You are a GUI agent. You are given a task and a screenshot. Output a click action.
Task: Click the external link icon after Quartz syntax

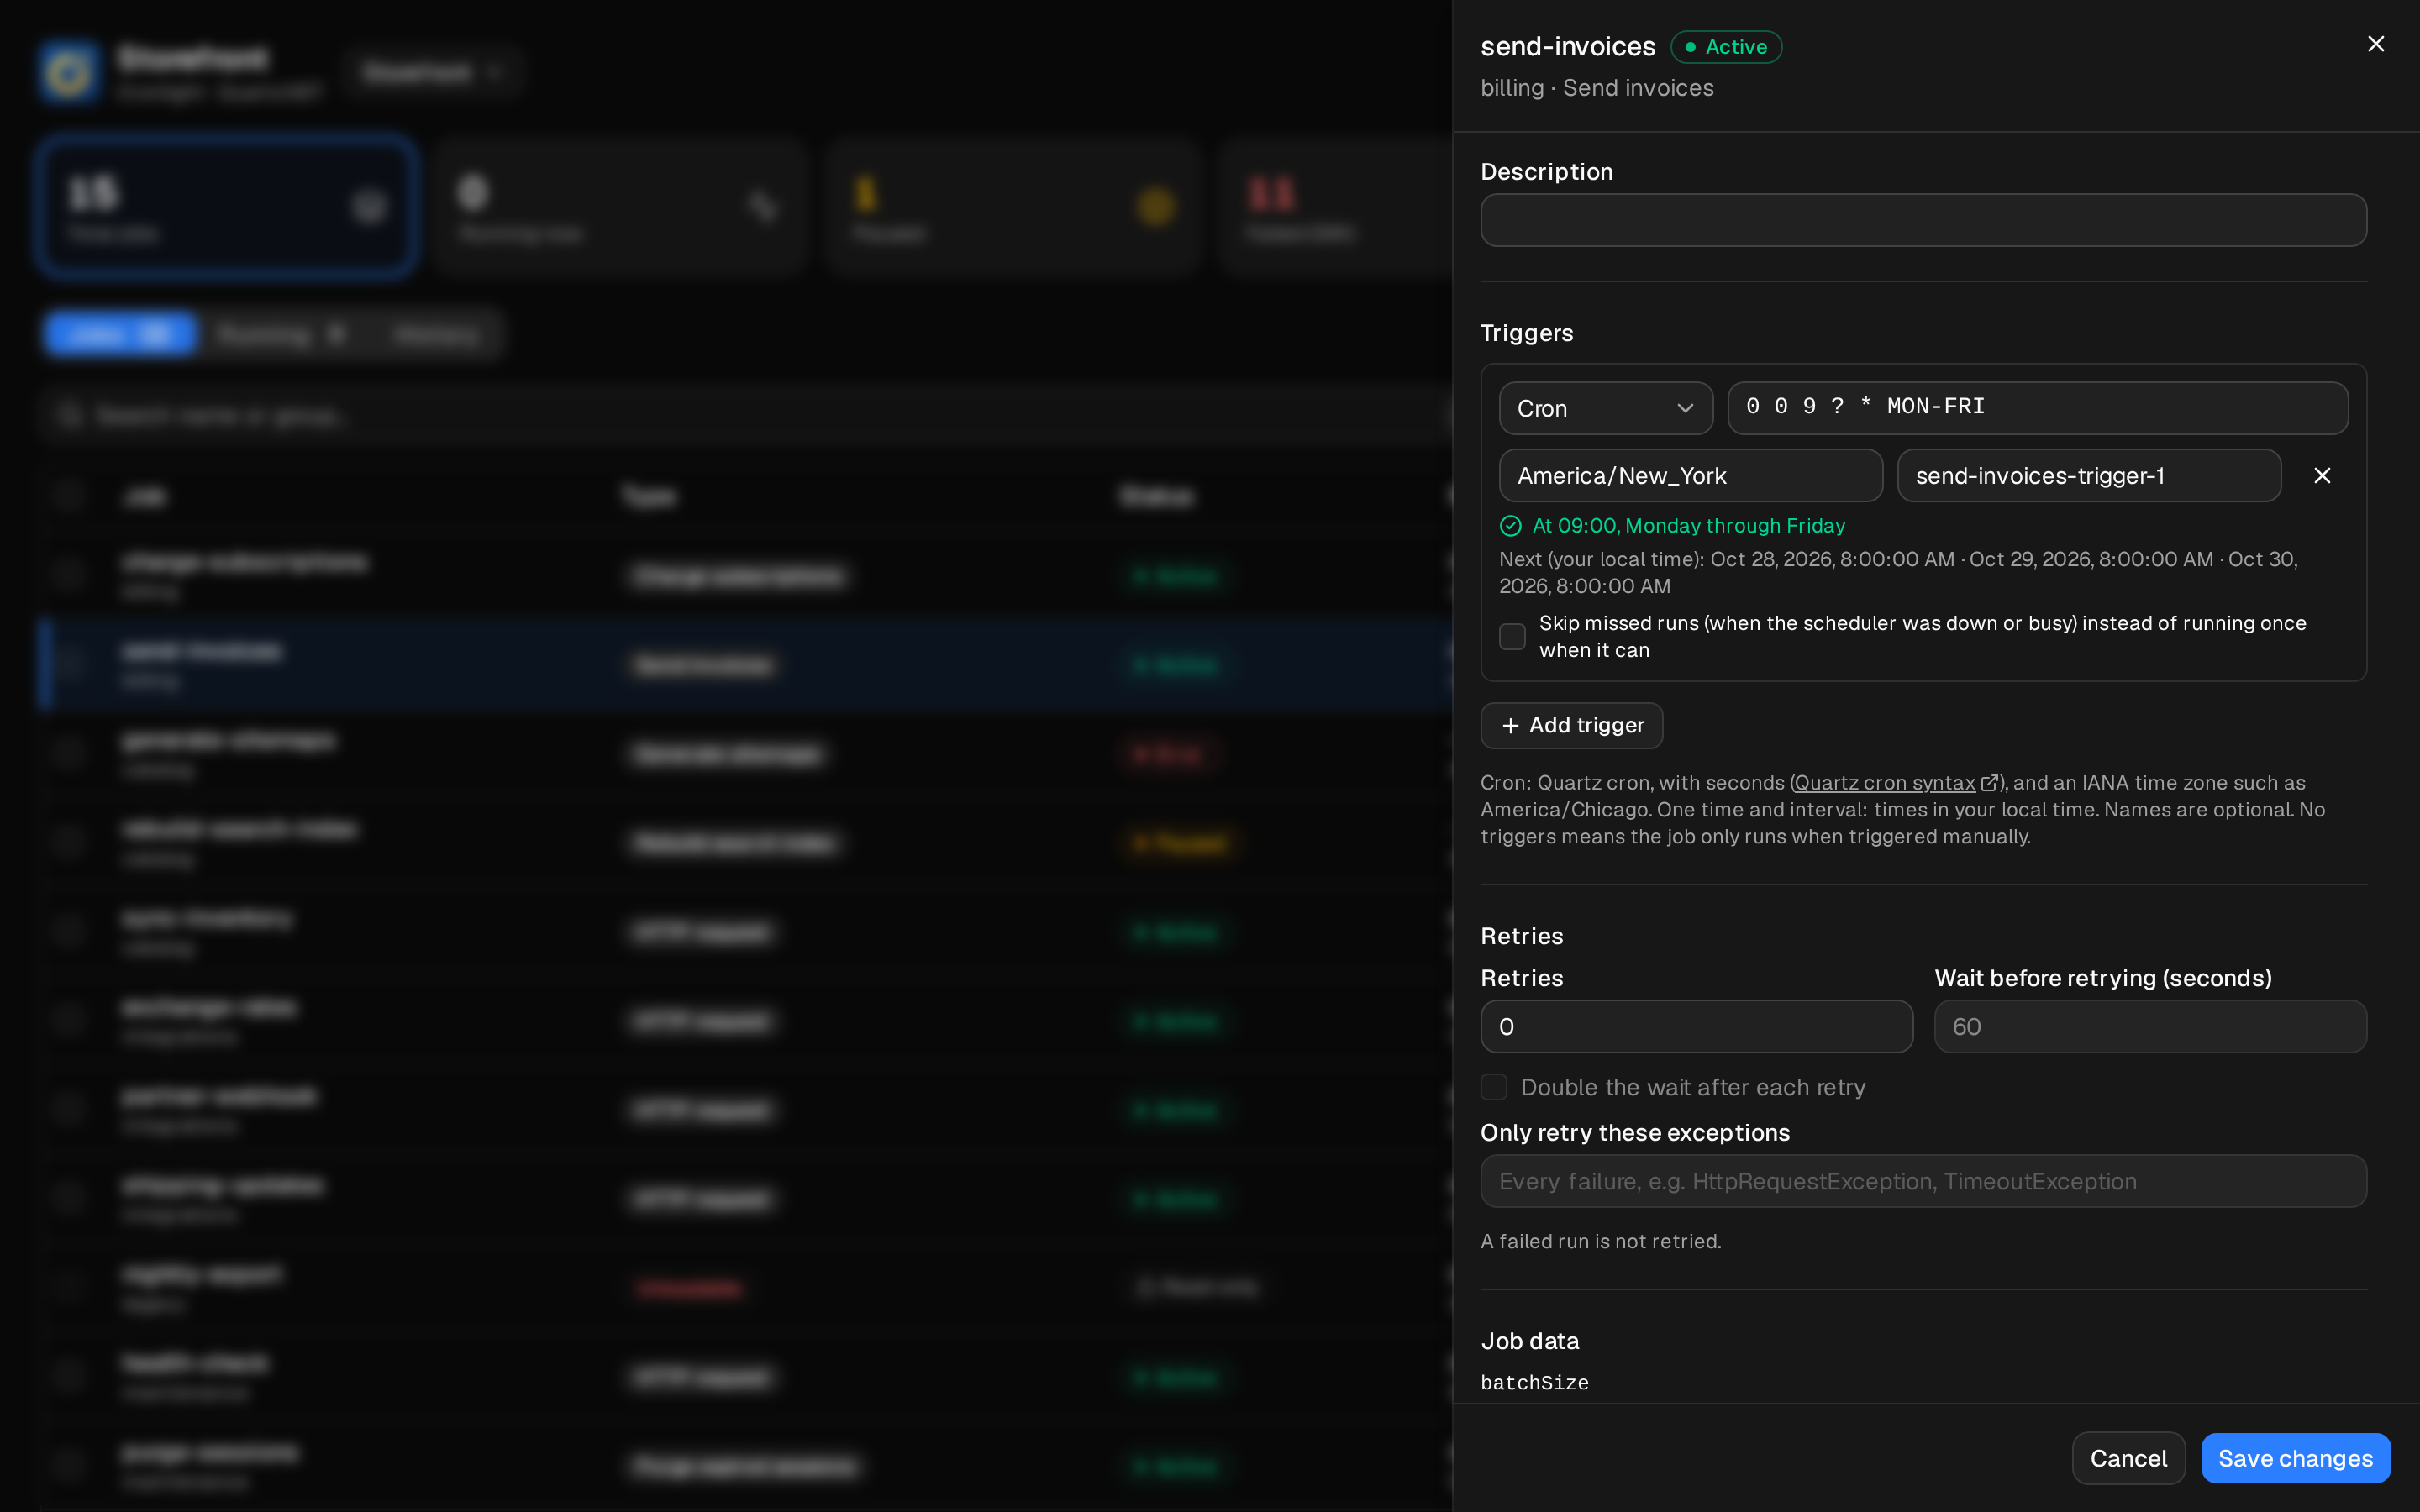[x=1989, y=783]
